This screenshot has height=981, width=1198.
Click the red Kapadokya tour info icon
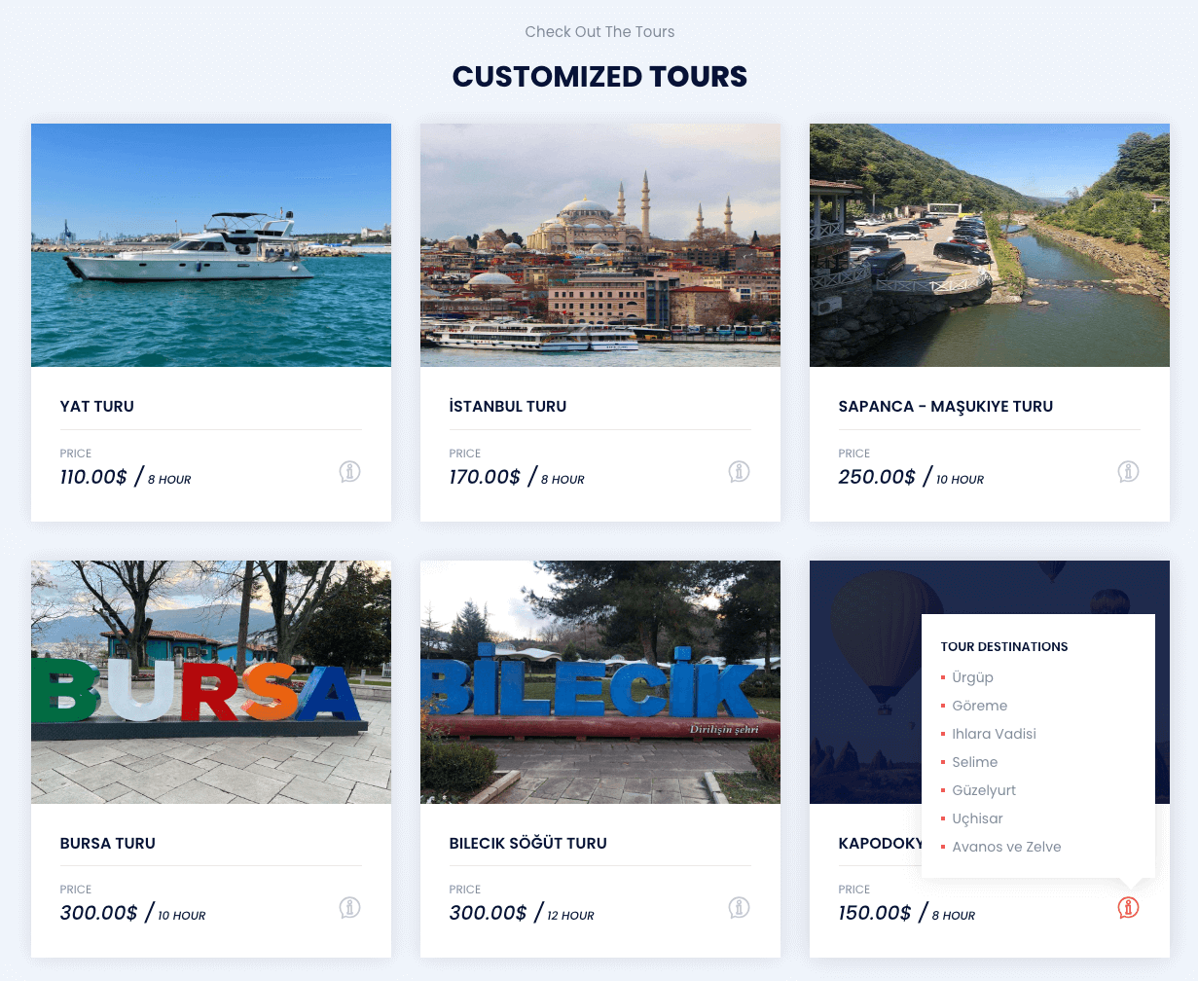click(x=1128, y=908)
